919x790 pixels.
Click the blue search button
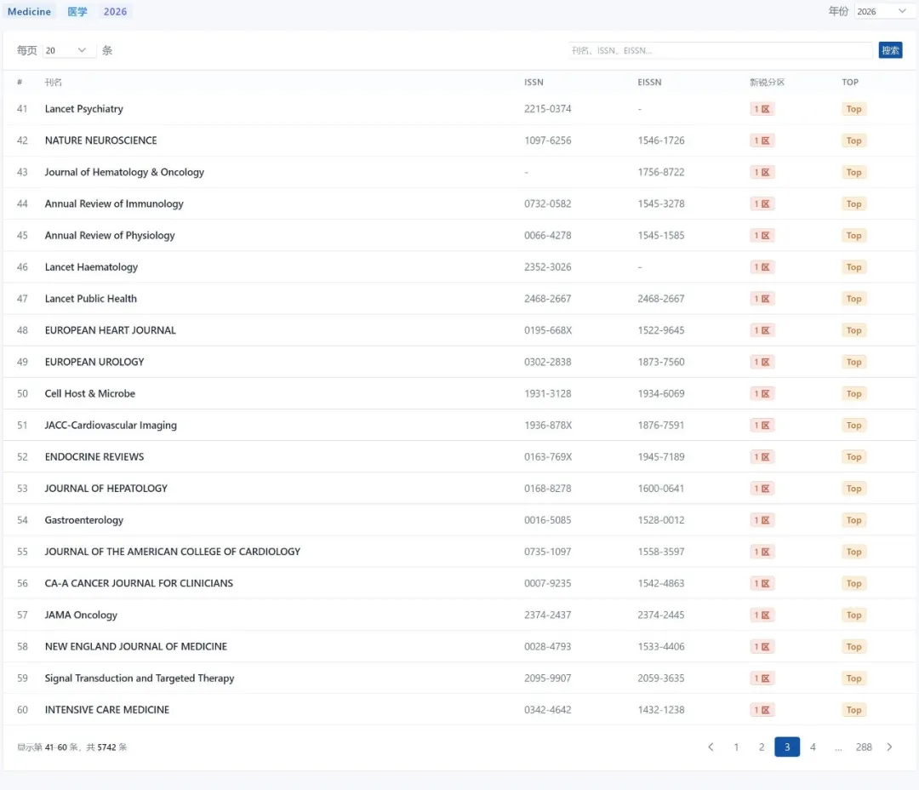point(890,50)
